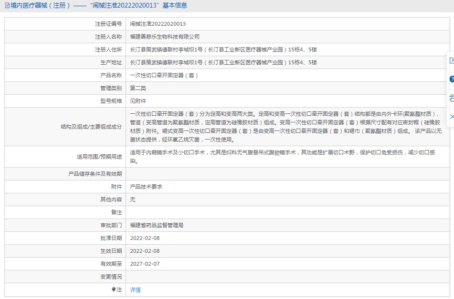Click the 产品储存条件及有效期 label
This screenshot has height=299, width=454.
point(95,174)
